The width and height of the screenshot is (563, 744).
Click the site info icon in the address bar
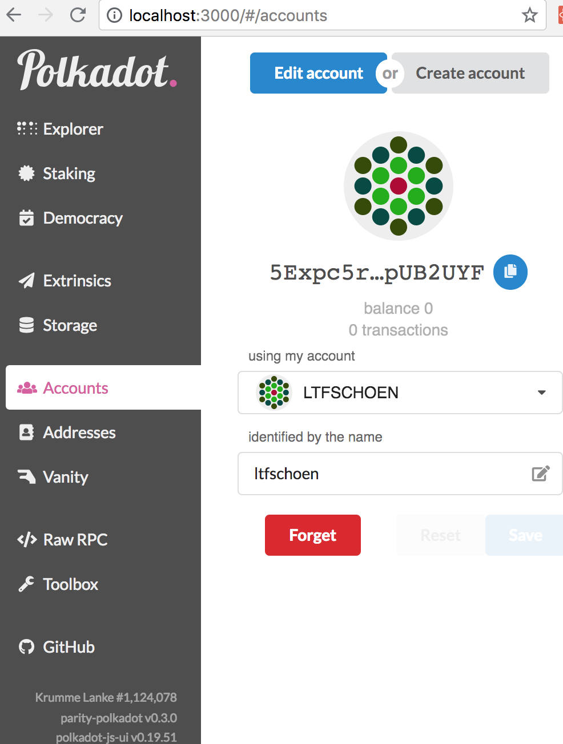(115, 15)
